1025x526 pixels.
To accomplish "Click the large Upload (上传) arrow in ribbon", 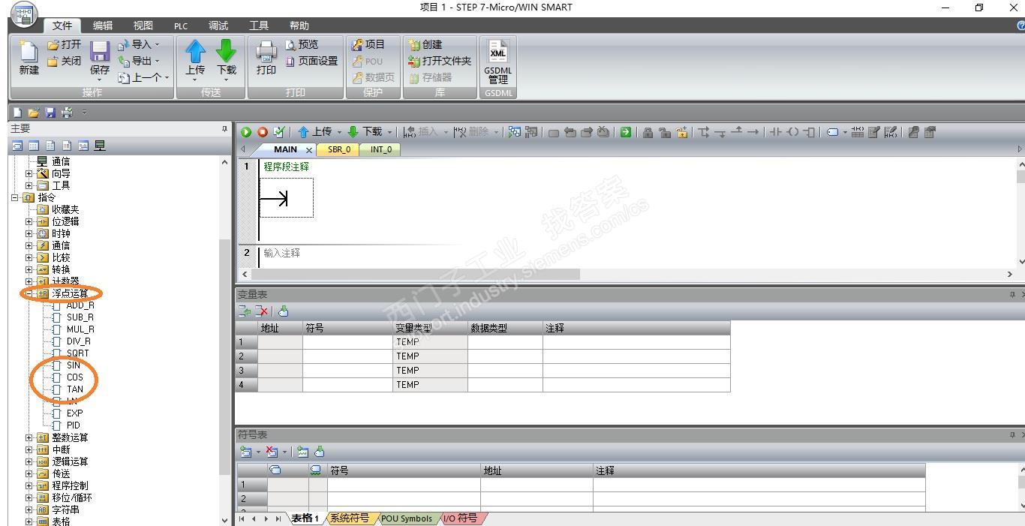I will point(195,51).
